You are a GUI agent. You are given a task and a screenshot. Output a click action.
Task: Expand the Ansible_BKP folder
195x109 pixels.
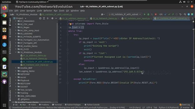point(16,68)
